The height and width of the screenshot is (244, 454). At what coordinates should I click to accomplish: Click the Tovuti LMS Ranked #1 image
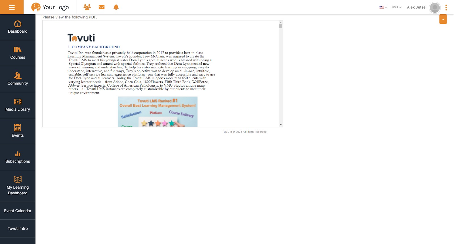[157, 112]
